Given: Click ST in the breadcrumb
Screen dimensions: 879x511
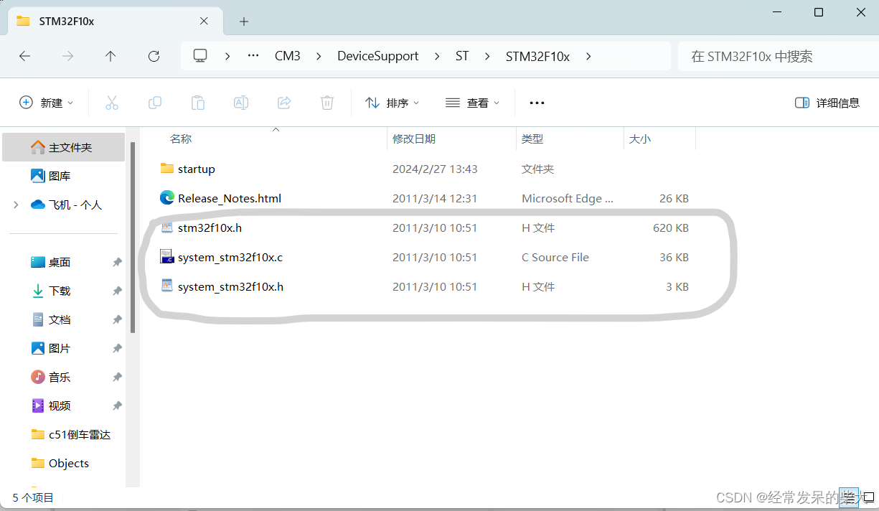Looking at the screenshot, I should pyautogui.click(x=462, y=56).
